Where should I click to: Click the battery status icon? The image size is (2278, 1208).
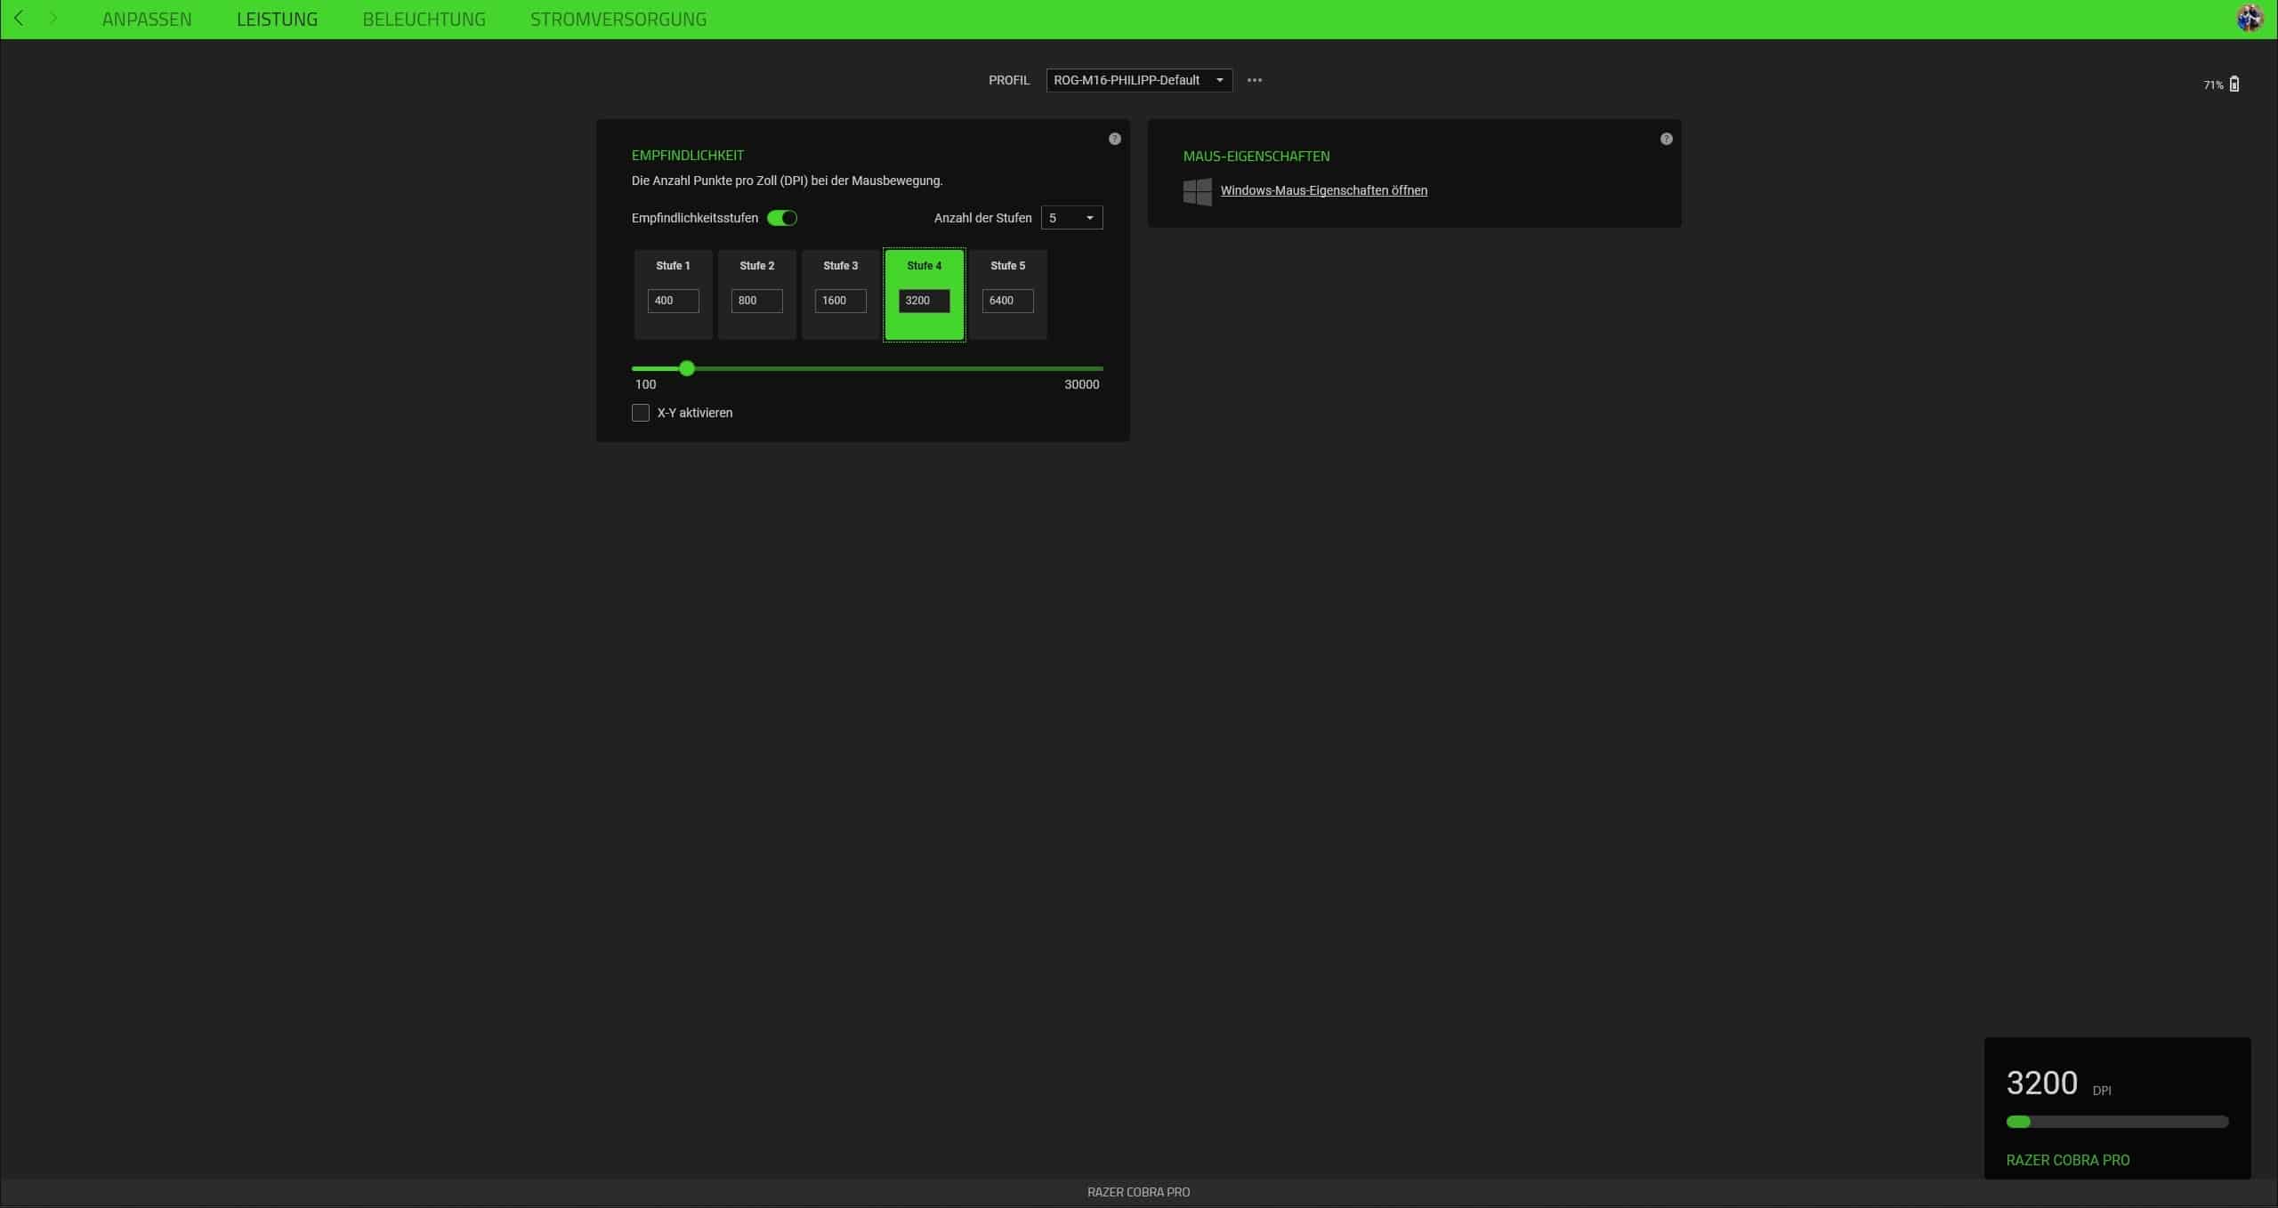pyautogui.click(x=2234, y=85)
